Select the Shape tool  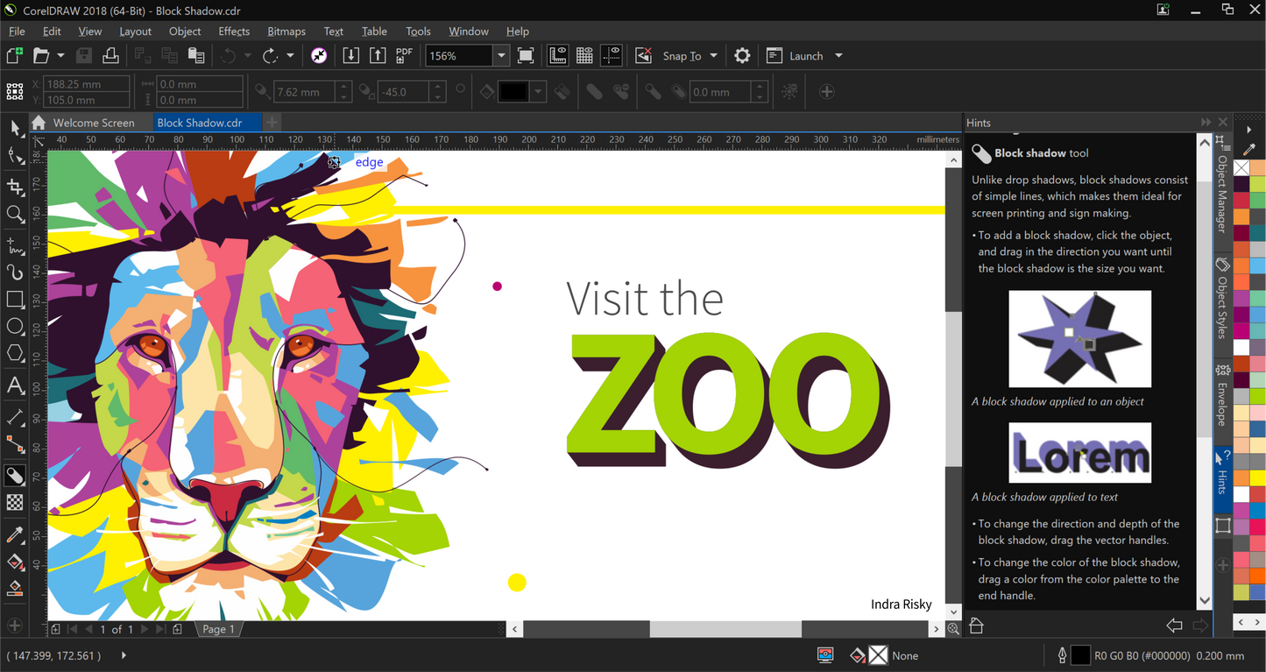(15, 156)
